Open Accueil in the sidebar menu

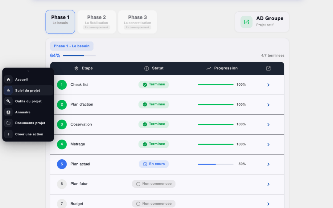(x=28, y=80)
